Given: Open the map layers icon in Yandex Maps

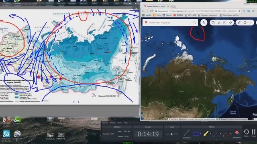Looking at the screenshot, I should tap(230, 22).
